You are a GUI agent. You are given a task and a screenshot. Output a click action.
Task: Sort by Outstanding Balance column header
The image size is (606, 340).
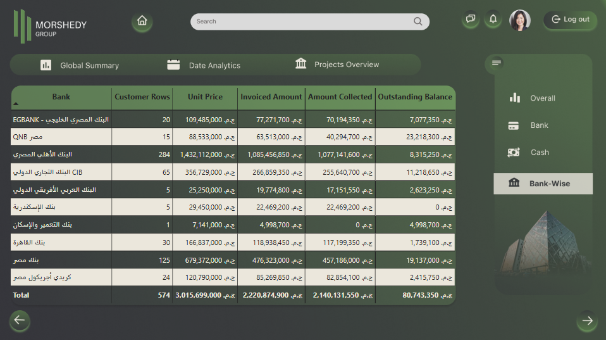(415, 97)
